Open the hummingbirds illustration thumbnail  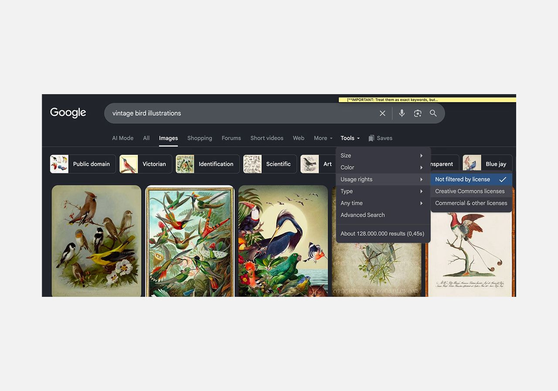(190, 241)
